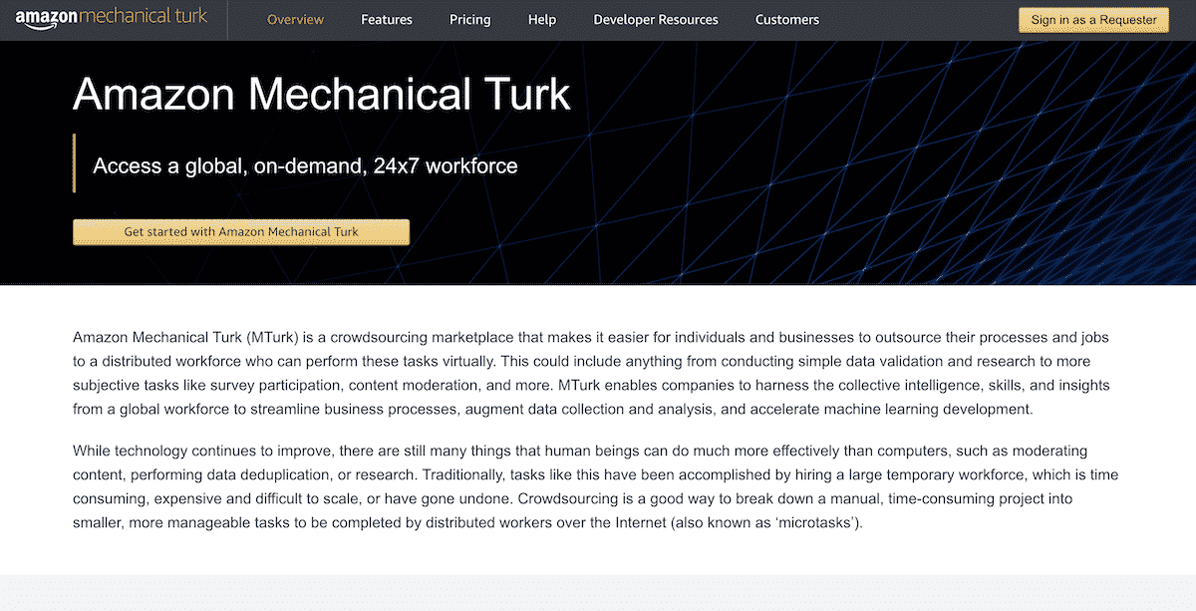Image resolution: width=1196 pixels, height=611 pixels.
Task: Click the paragraph starting 'Amazon Mechanical Turk (MTurk) is'
Action: pyautogui.click(x=591, y=373)
